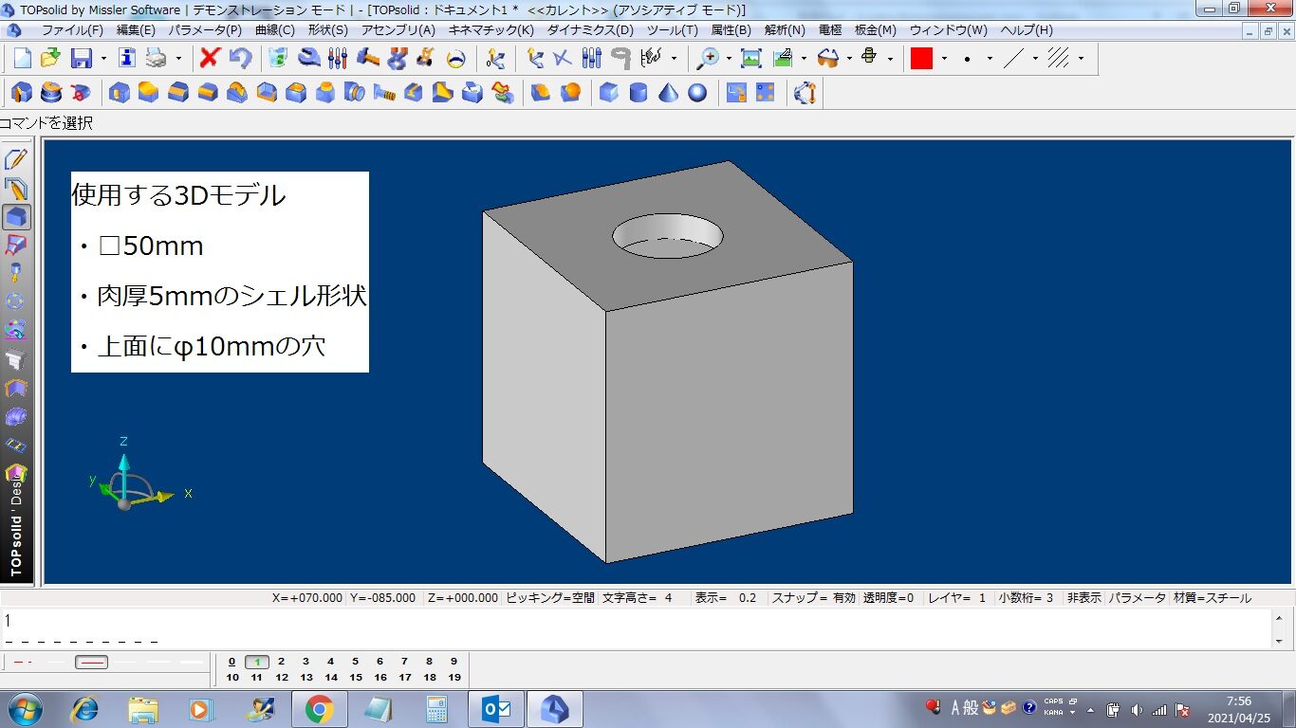This screenshot has width=1296, height=728.
Task: Click the sunglasses rendering mode icon
Action: [x=828, y=58]
